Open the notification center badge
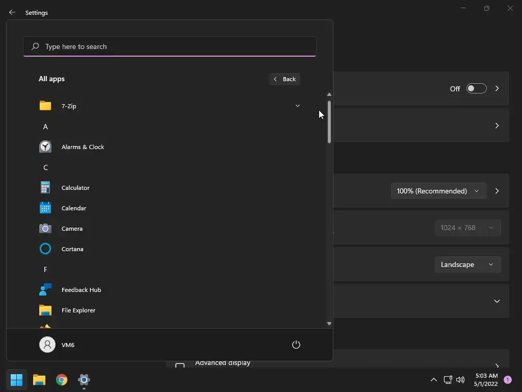 507,380
